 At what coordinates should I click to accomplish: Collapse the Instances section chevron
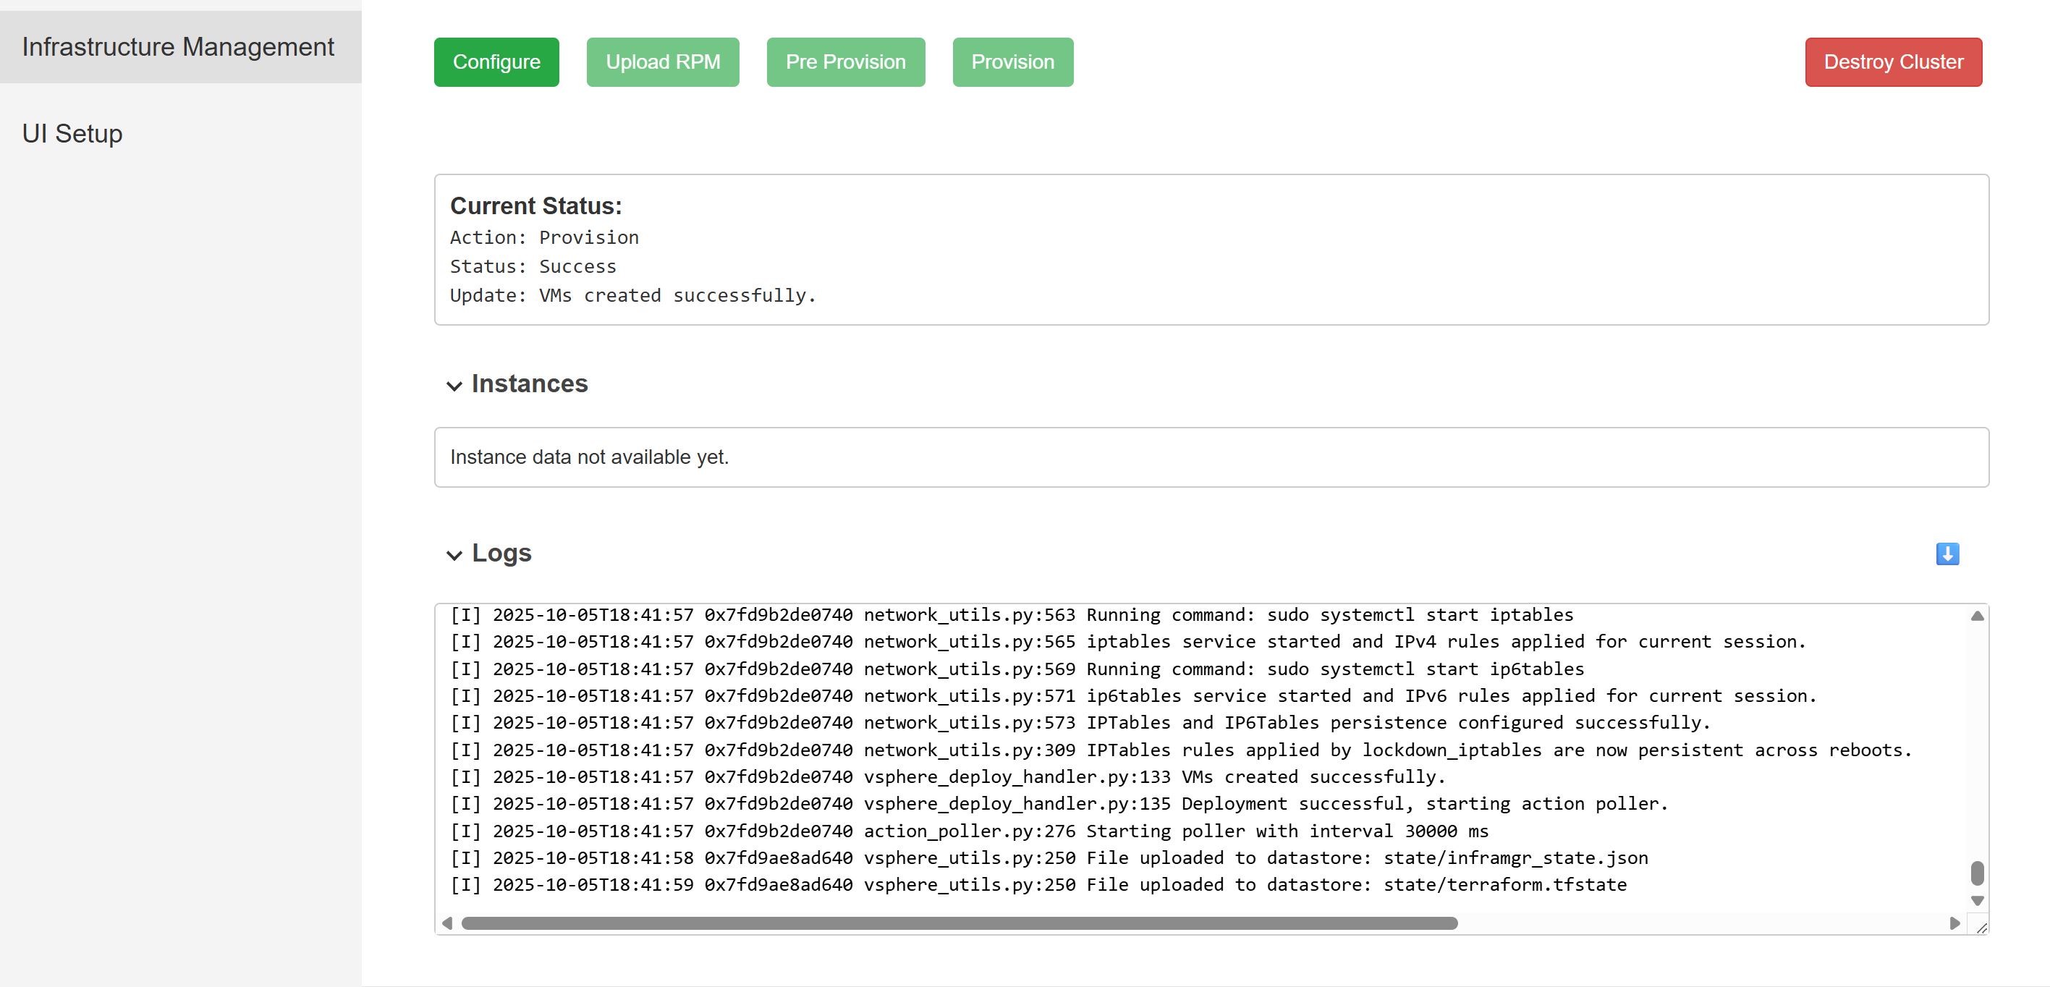(x=454, y=386)
